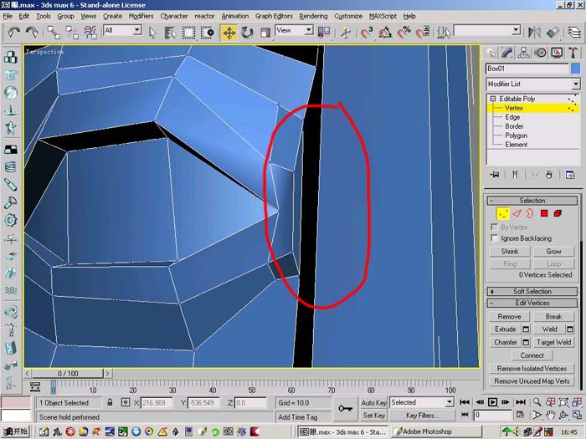Collapse the Selection rollout
This screenshot has height=439, width=586.
532,201
